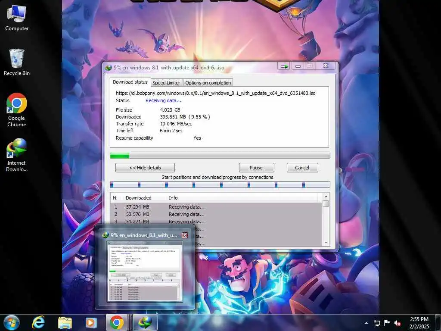Switch to the Speed Limiter tab
Screen dimensions: 441x331
166,83
